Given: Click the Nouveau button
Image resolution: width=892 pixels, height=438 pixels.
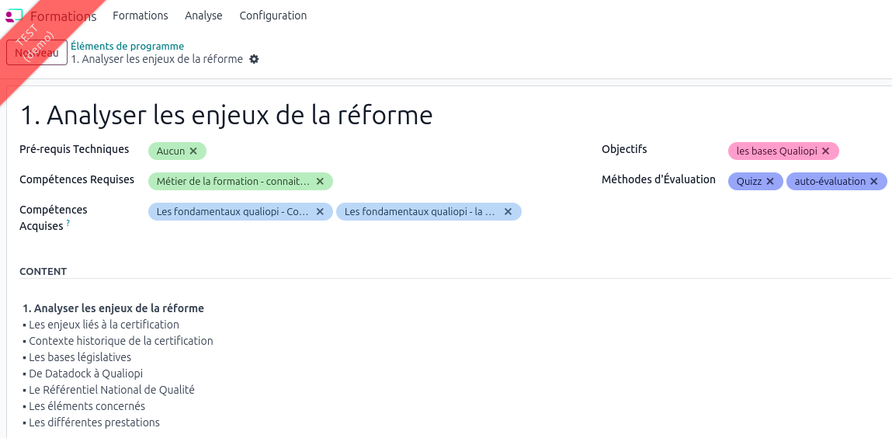Looking at the screenshot, I should click(36, 53).
